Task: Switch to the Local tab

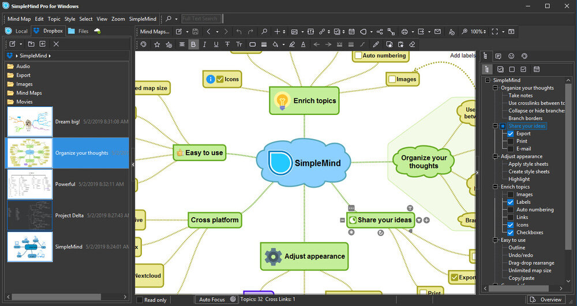Action: click(x=17, y=31)
